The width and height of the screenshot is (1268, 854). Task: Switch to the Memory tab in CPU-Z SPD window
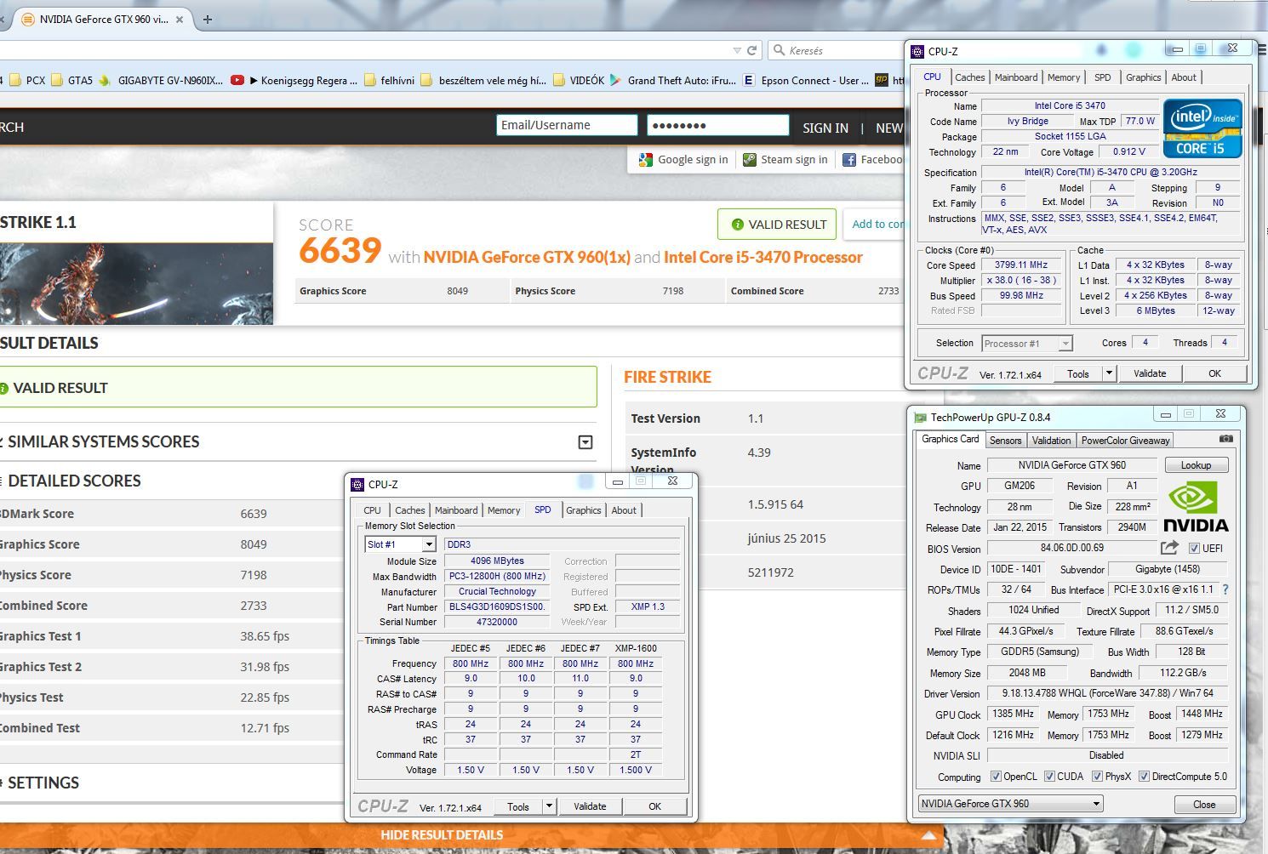(x=504, y=510)
